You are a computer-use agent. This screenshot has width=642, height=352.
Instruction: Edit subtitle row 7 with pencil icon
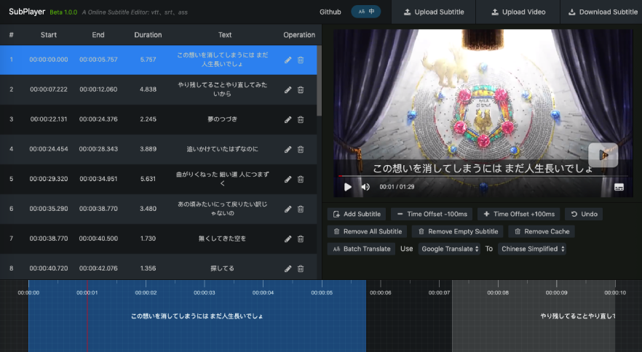point(288,239)
